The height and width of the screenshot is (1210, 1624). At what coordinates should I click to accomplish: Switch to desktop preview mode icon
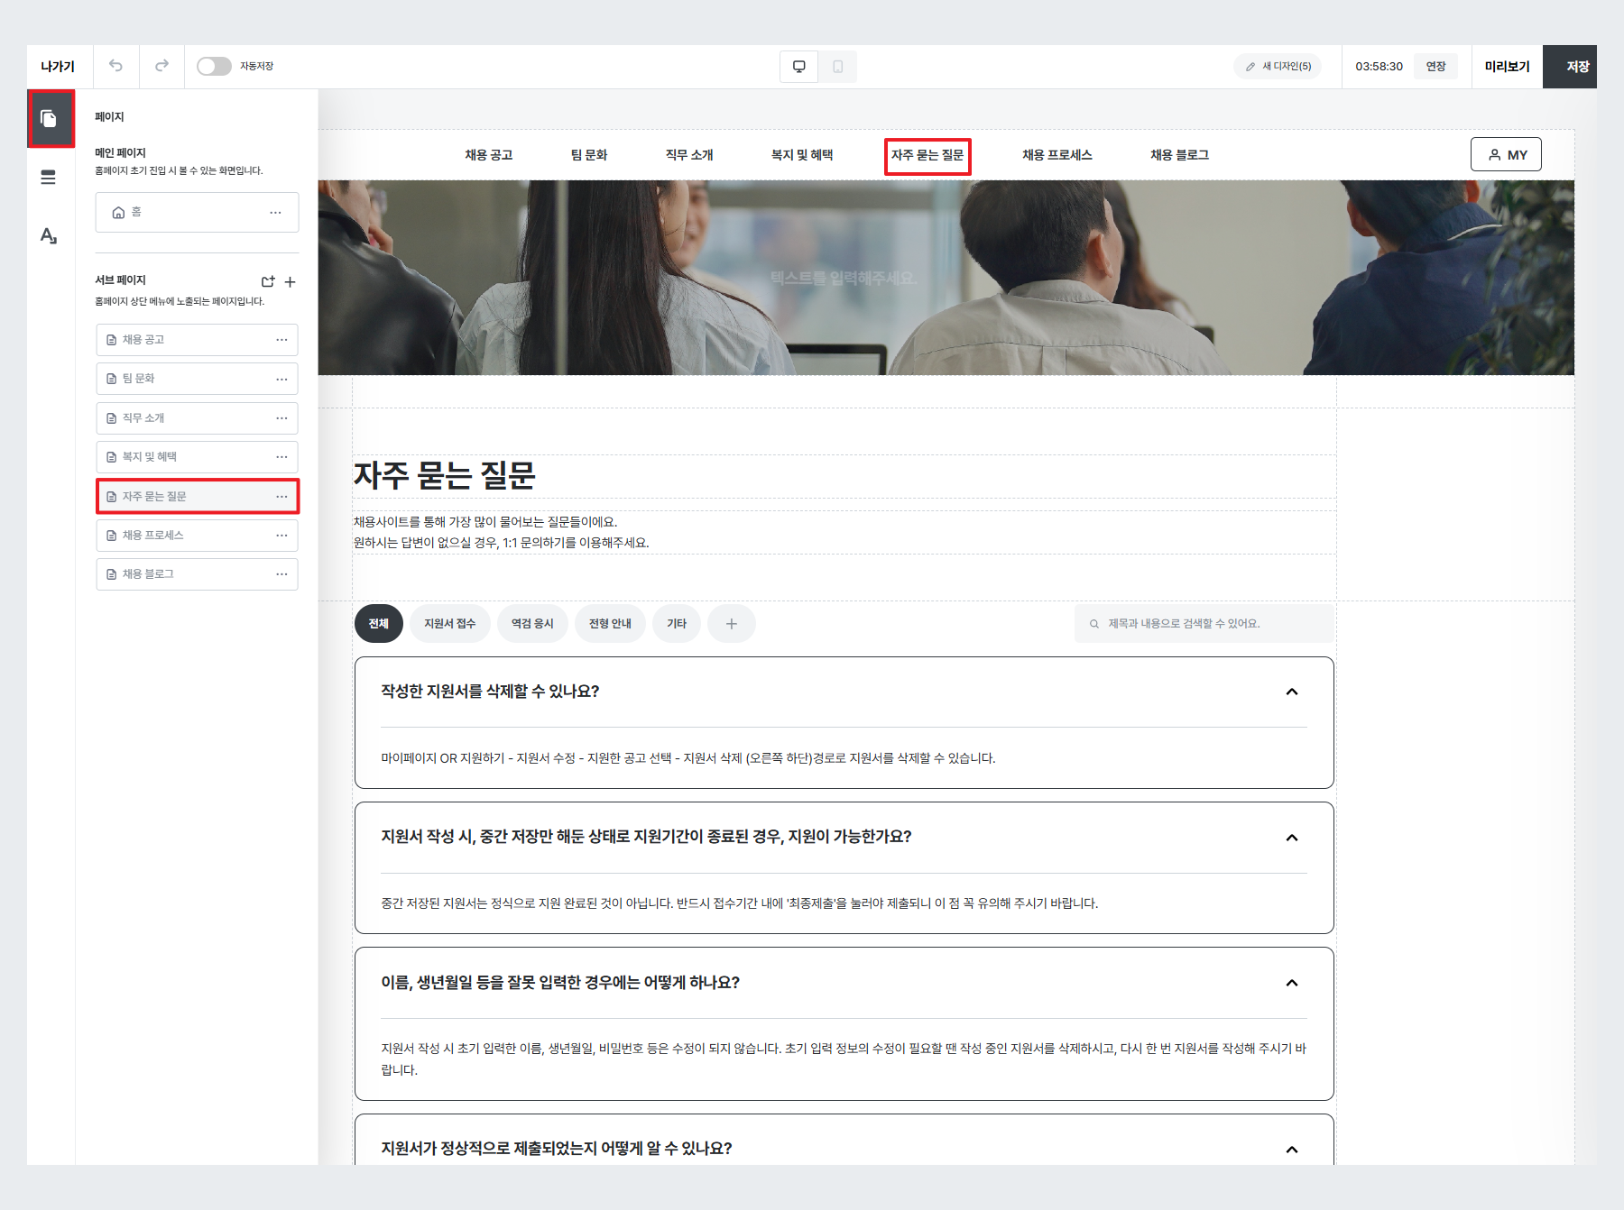[x=798, y=66]
